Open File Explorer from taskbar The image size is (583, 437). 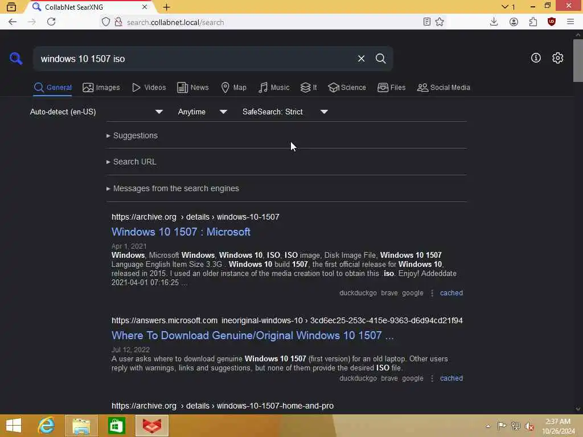coord(81,426)
